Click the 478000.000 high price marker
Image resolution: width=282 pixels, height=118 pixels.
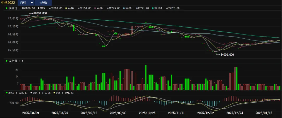(x=38, y=13)
